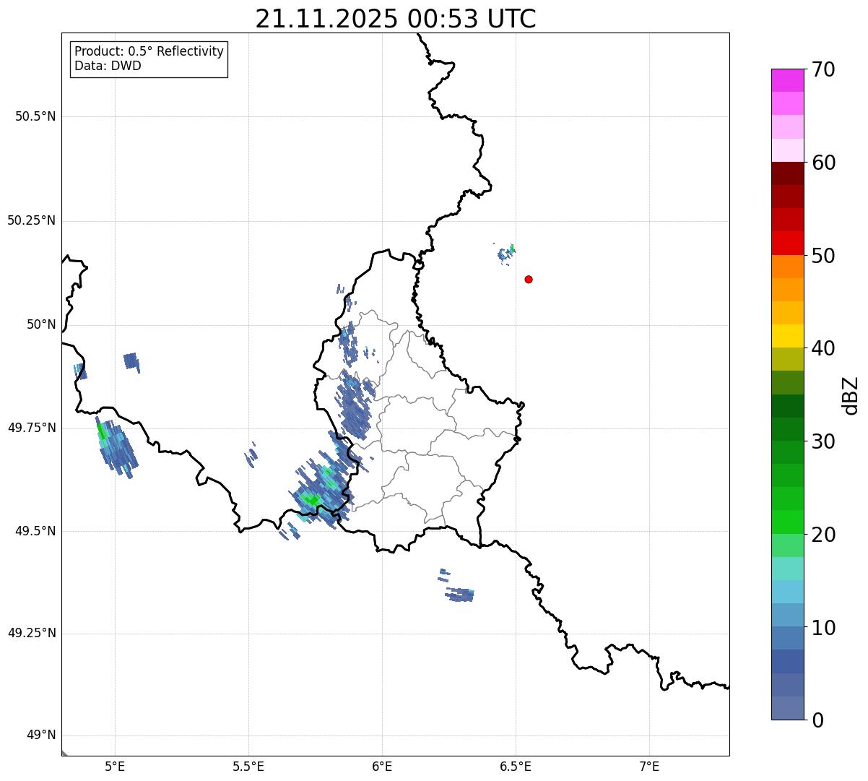
Task: Click the radar echo south of Luxembourg near 6.3°E
Action: [x=459, y=595]
